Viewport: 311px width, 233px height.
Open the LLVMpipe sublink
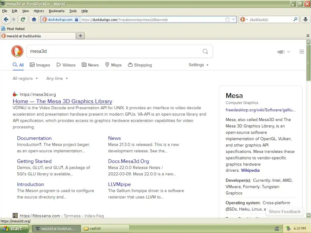pos(119,184)
